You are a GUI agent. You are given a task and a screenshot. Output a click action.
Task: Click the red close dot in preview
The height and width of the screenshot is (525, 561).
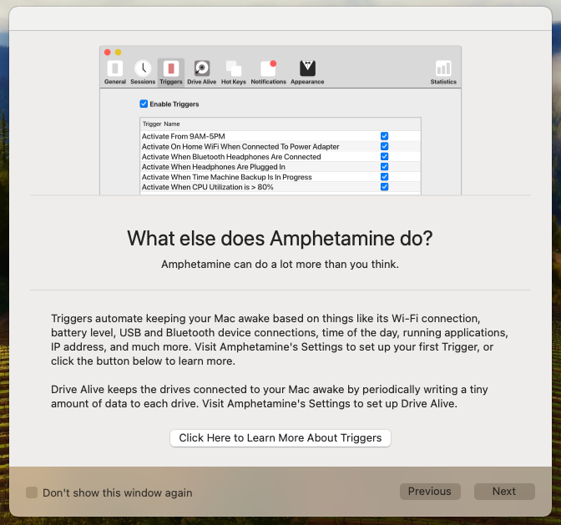pos(108,53)
